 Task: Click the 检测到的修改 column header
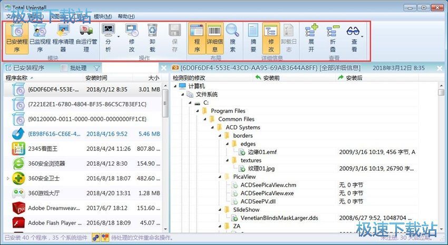click(x=212, y=78)
